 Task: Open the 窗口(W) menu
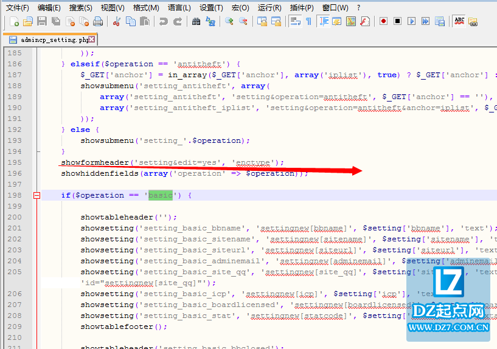pos(335,8)
